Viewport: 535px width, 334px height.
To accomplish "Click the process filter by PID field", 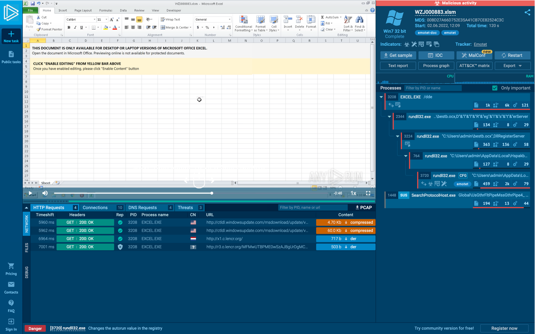I will tap(433, 88).
